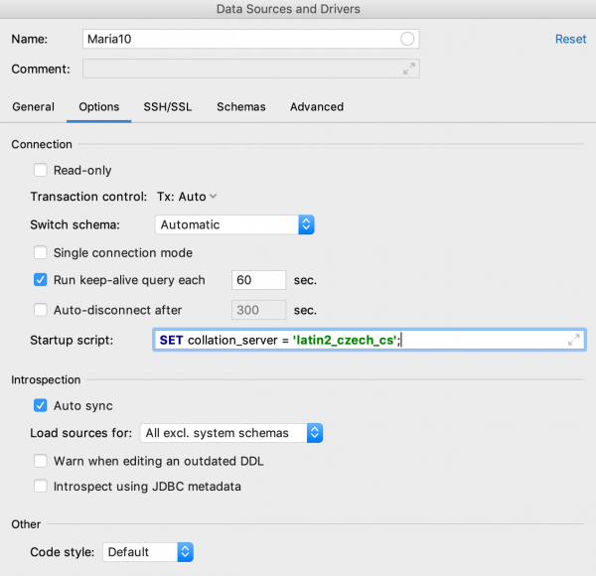The height and width of the screenshot is (576, 596).
Task: Click the Reset link
Action: pos(570,39)
